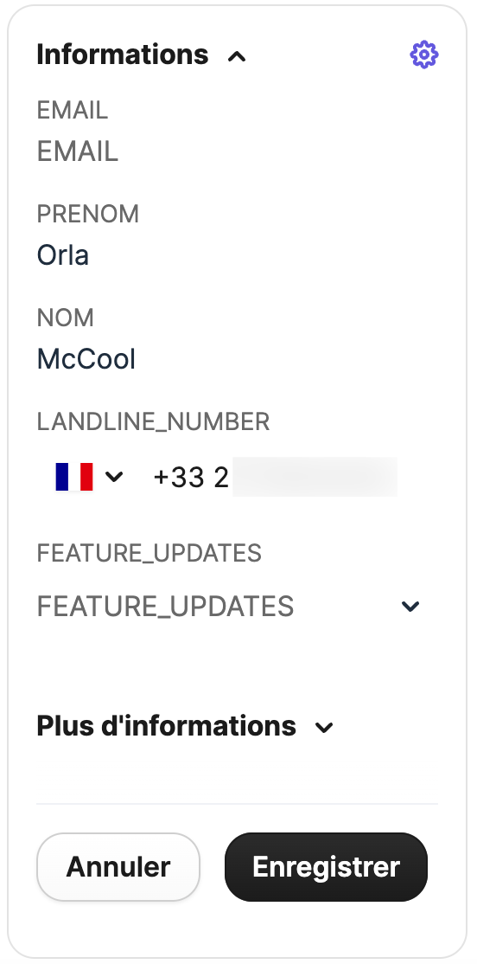Click the French flag icon
Viewport: 477px width, 964px height.
coord(73,477)
